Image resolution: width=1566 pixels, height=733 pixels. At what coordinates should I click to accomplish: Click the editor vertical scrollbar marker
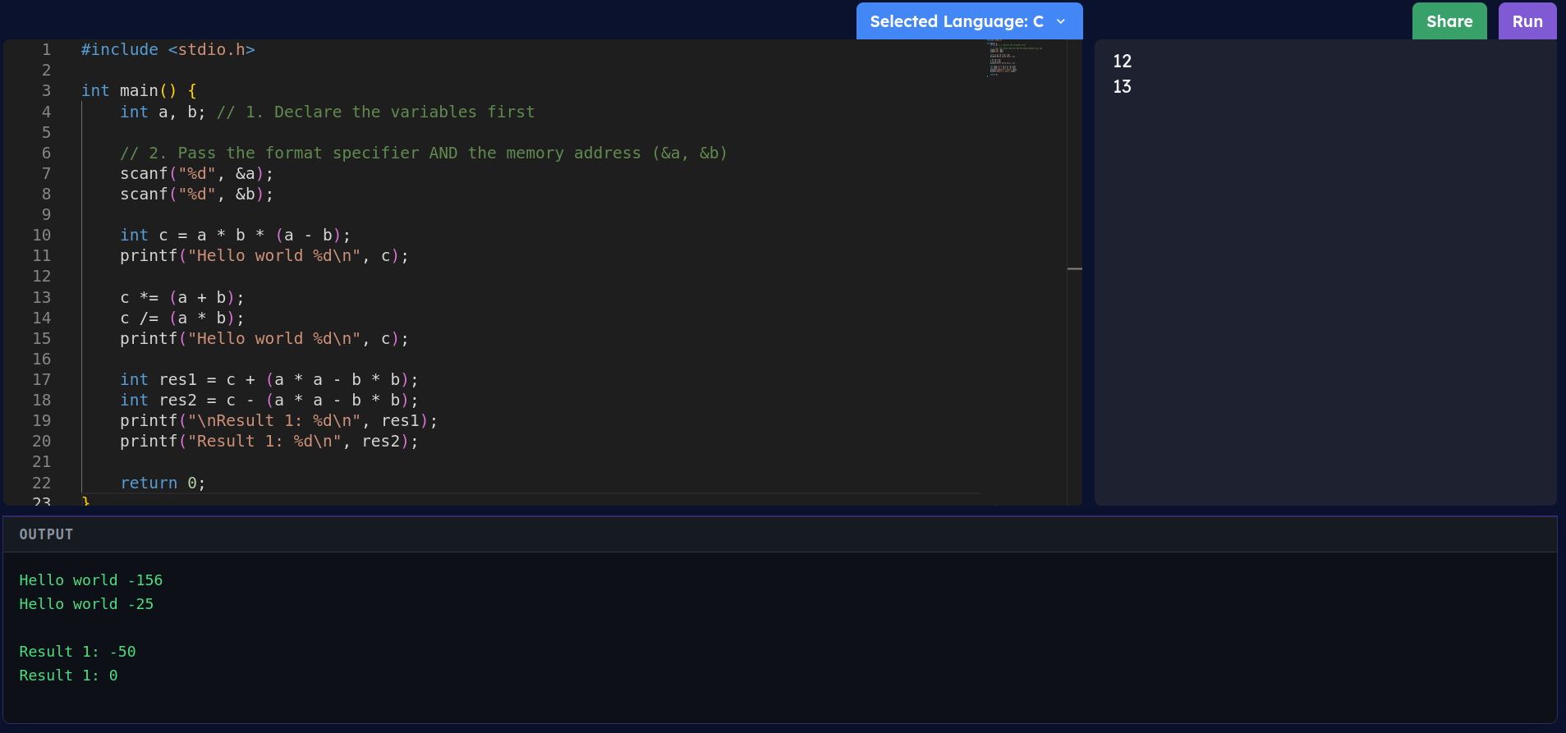1074,268
